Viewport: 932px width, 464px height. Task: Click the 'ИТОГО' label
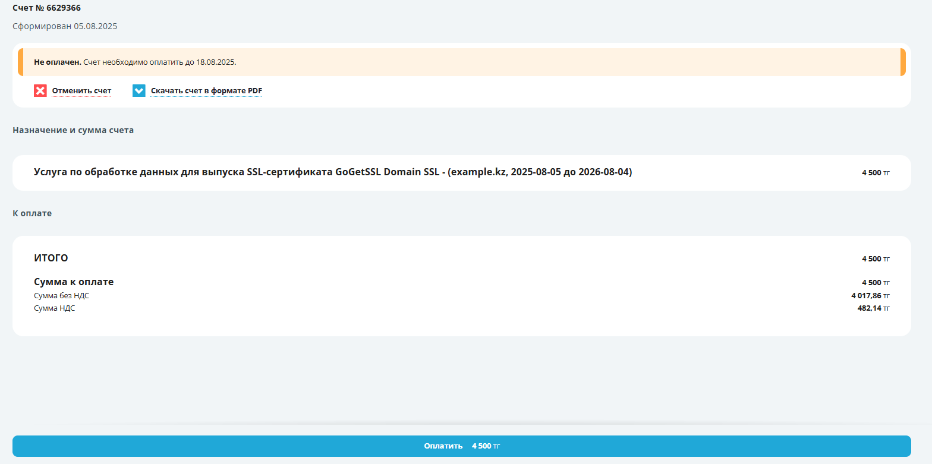pos(51,258)
